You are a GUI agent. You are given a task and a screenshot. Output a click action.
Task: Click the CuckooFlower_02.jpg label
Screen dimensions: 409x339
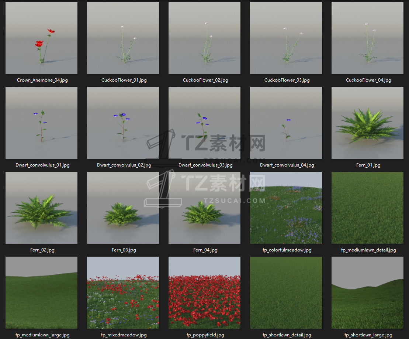point(205,80)
